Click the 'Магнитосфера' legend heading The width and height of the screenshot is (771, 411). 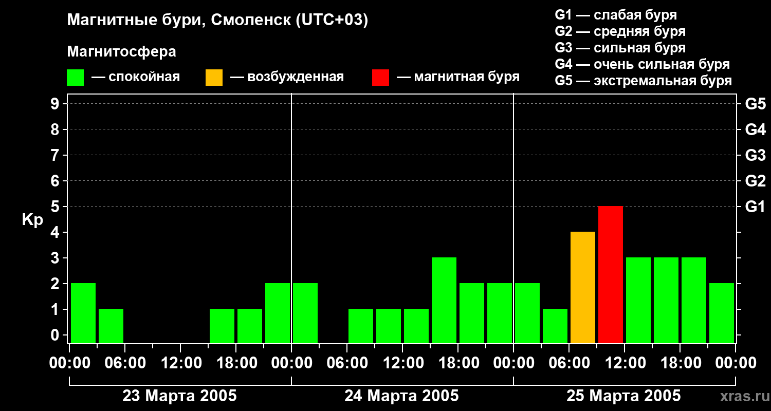tap(121, 52)
